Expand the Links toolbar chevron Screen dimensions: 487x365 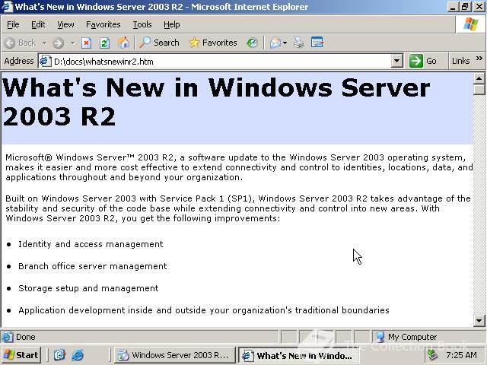pos(479,58)
